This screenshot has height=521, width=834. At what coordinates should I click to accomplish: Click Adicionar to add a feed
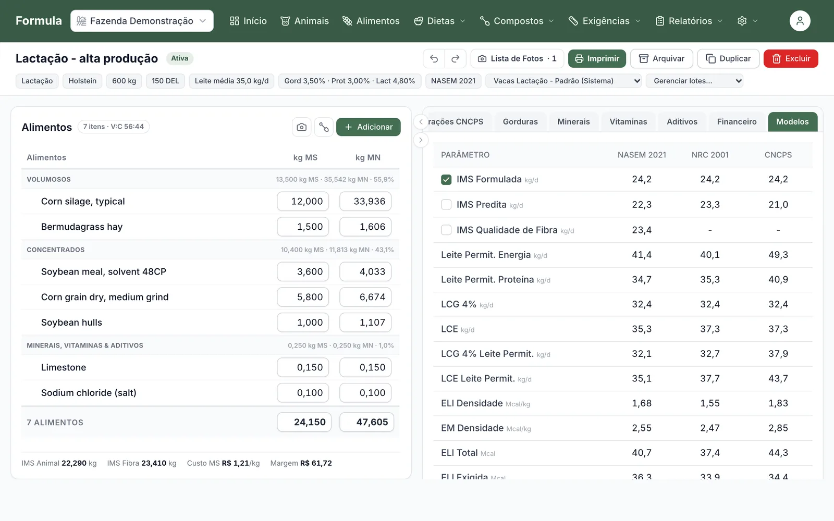tap(369, 127)
